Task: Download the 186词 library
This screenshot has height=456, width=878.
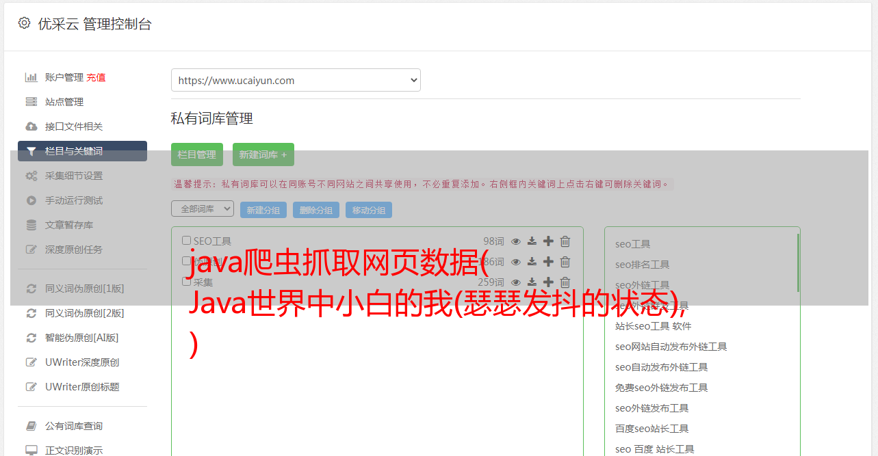Action: point(532,262)
